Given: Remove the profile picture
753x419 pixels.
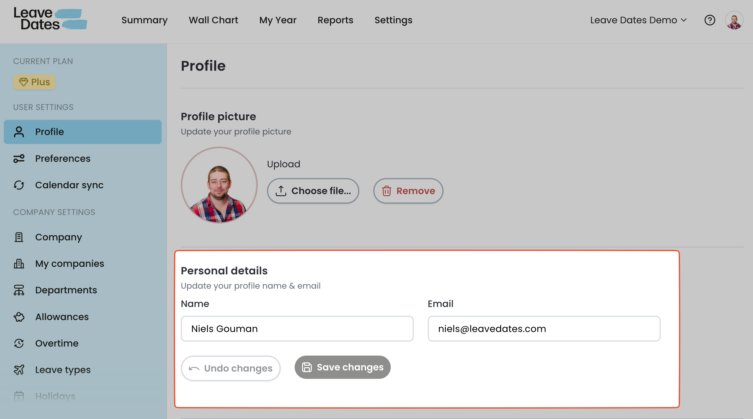Looking at the screenshot, I should [408, 191].
